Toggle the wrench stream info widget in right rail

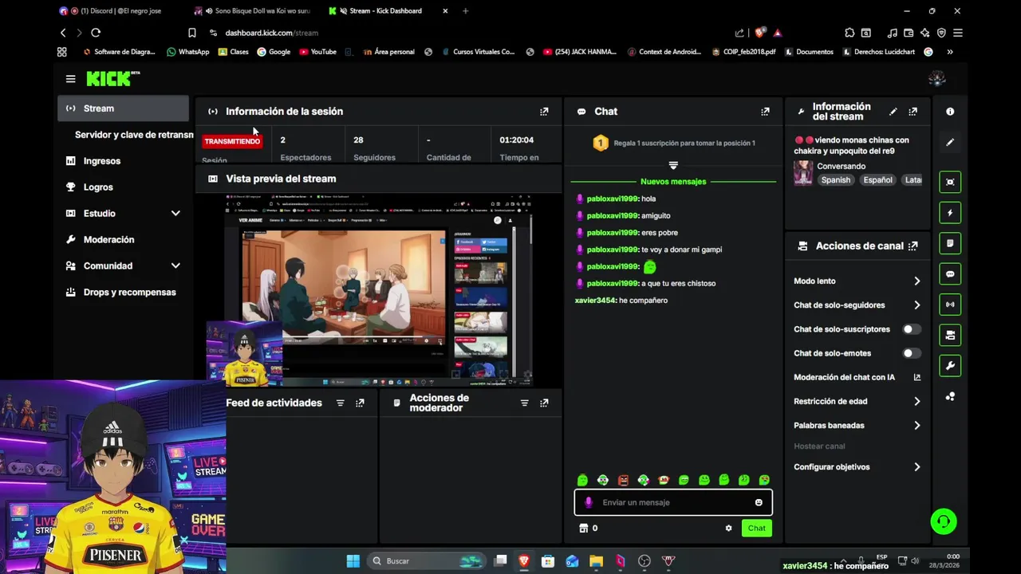pos(950,366)
